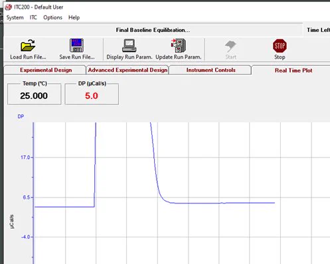The width and height of the screenshot is (330, 264).
Task: Open the ITC menu
Action: (x=33, y=17)
